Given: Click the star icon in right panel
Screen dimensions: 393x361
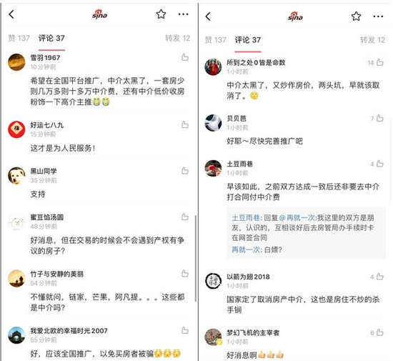Looking at the screenshot, I should (356, 16).
